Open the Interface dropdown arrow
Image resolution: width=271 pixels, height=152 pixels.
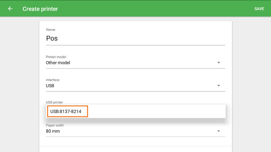pyautogui.click(x=218, y=86)
